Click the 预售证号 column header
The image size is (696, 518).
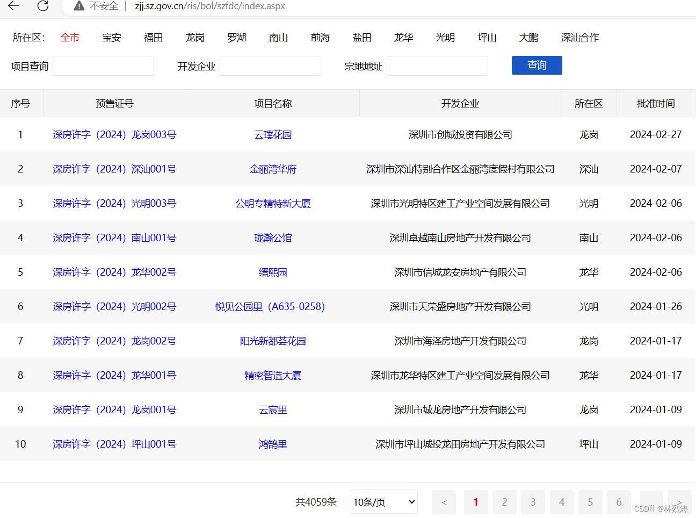pyautogui.click(x=114, y=104)
